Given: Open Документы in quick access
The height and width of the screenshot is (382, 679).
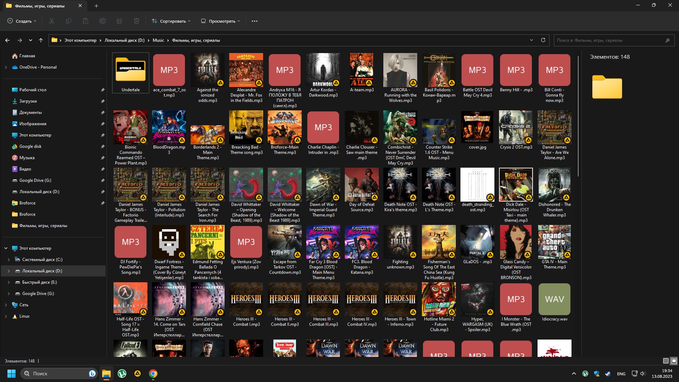Looking at the screenshot, I should coord(30,112).
